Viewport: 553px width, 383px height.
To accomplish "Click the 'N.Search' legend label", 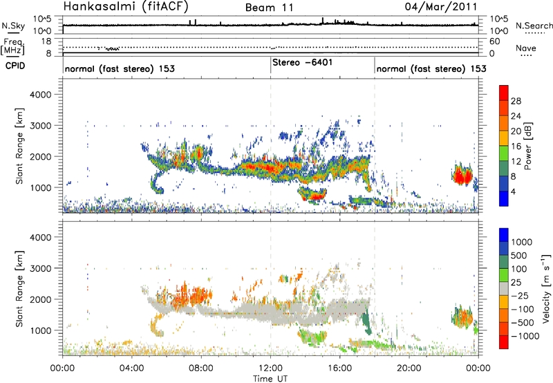I will click(534, 26).
